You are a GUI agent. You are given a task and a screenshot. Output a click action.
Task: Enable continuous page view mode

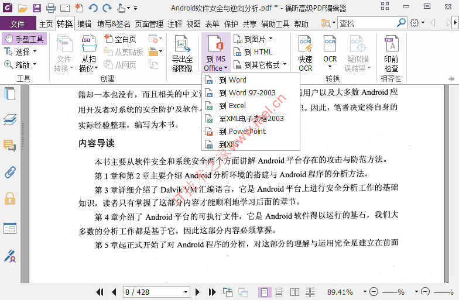point(279,292)
